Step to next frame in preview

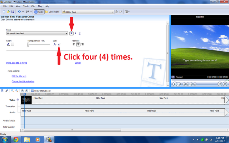click(191, 84)
